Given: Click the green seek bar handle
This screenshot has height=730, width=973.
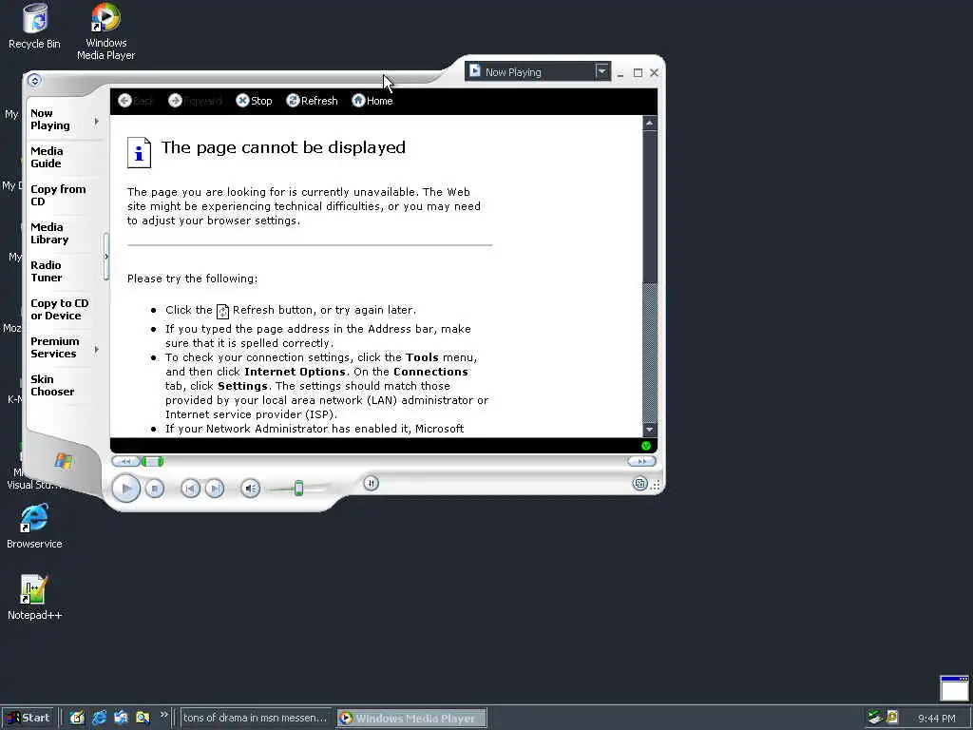Looking at the screenshot, I should pyautogui.click(x=152, y=461).
